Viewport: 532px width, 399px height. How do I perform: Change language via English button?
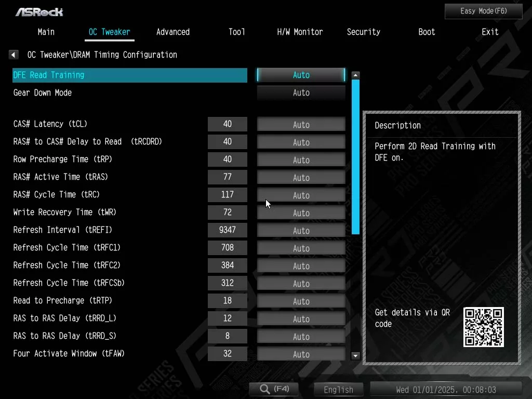(x=338, y=390)
